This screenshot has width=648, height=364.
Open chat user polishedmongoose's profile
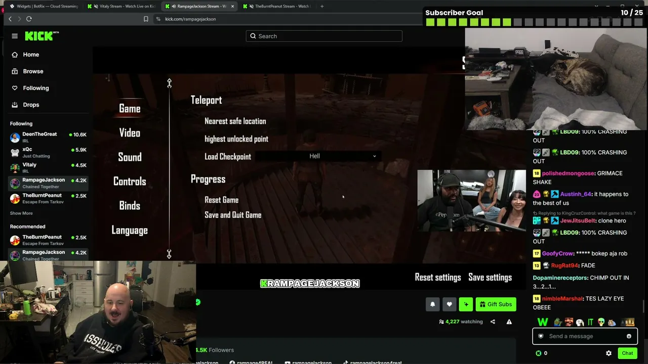568,173
